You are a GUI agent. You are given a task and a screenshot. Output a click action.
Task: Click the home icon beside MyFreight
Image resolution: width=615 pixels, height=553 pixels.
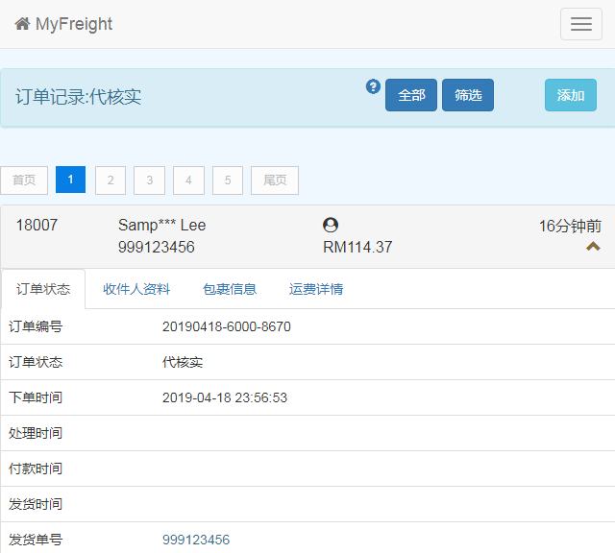pyautogui.click(x=22, y=24)
